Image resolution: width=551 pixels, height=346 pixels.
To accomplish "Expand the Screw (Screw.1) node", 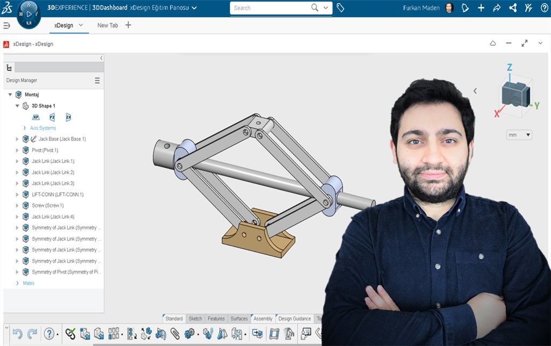I will (x=17, y=206).
